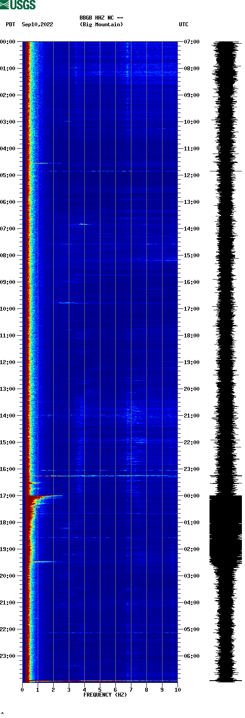Click the 06:00 UTC time label
245x718 pixels.
click(x=192, y=656)
